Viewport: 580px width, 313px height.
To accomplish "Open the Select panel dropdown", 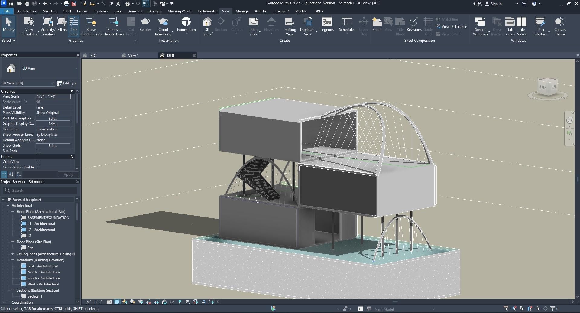I will coord(8,41).
